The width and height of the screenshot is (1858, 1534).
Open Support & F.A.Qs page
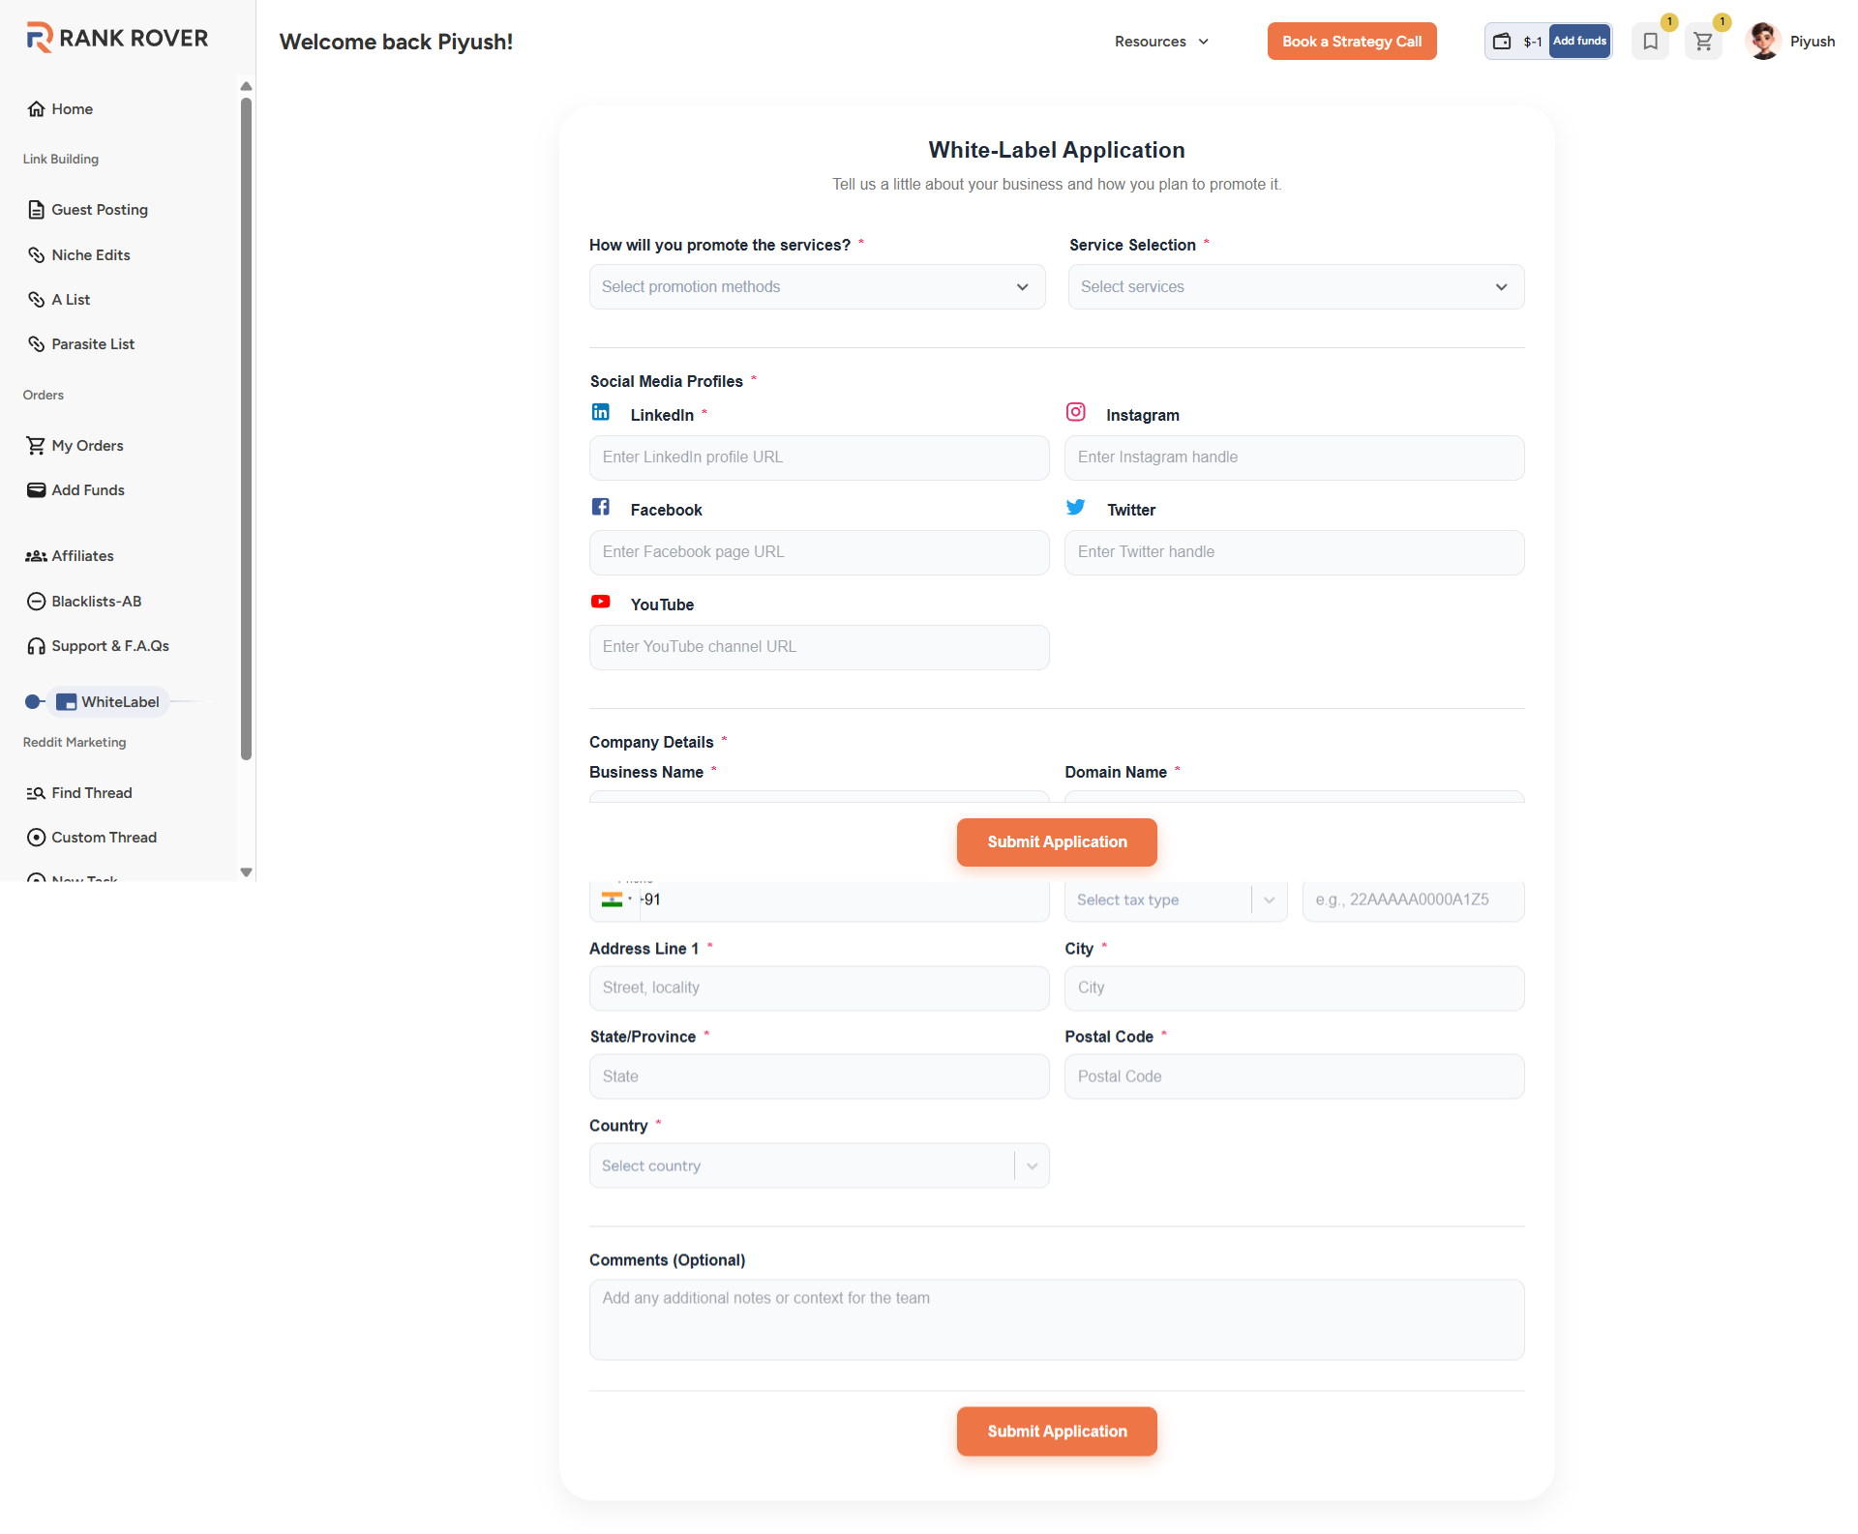pyautogui.click(x=109, y=646)
